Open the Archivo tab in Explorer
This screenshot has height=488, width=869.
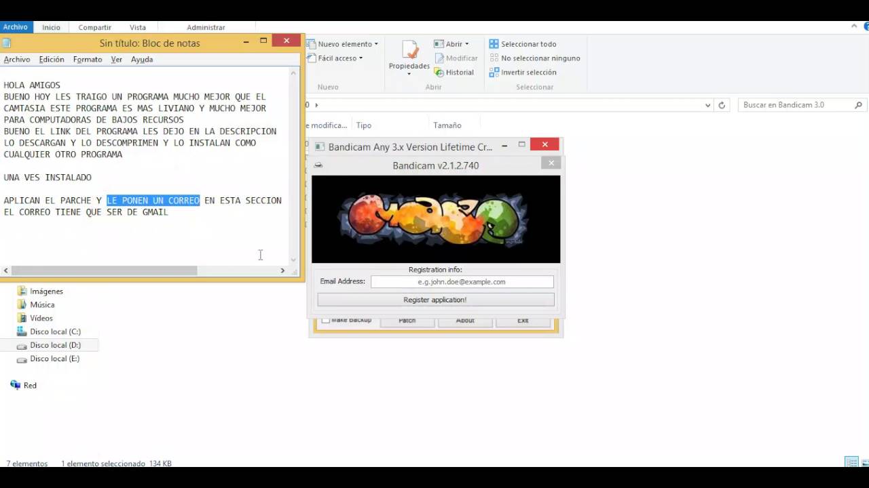(15, 27)
